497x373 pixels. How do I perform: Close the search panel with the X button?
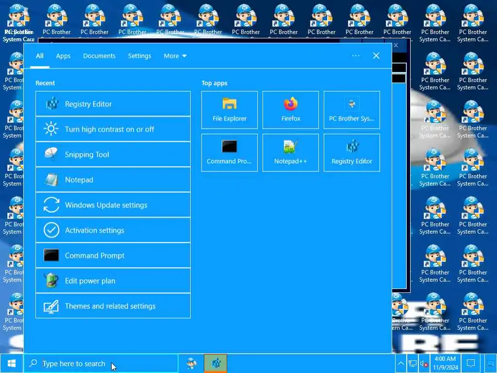pyautogui.click(x=376, y=56)
